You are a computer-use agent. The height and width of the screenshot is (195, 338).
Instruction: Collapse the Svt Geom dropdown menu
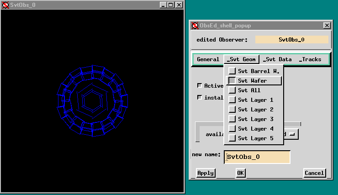241,59
